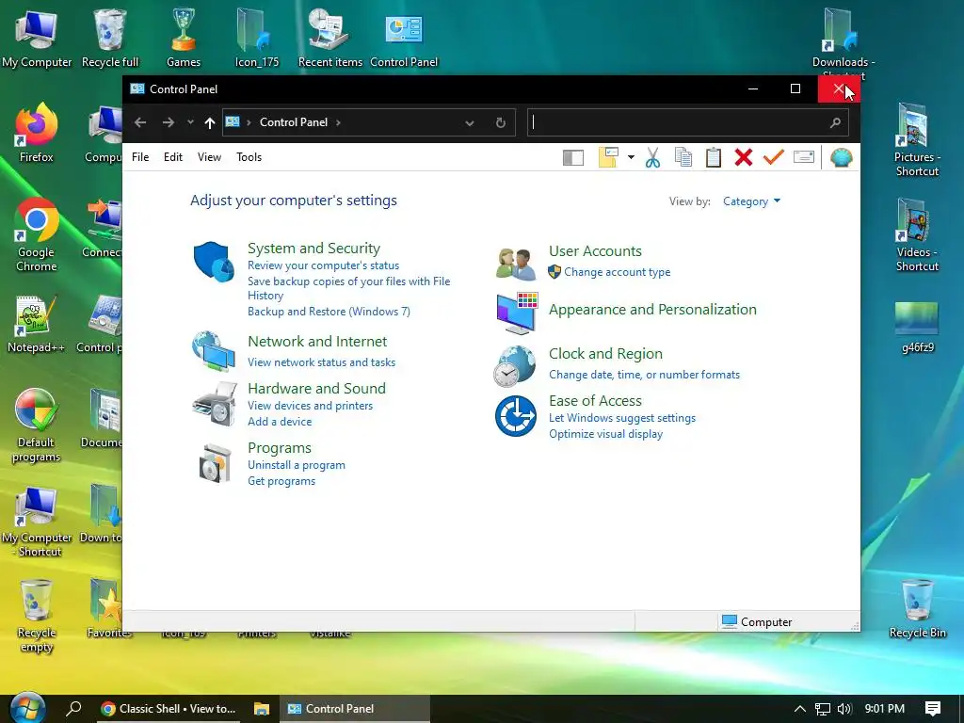This screenshot has height=723, width=964.
Task: Show hidden tray icons chevron
Action: click(x=800, y=709)
